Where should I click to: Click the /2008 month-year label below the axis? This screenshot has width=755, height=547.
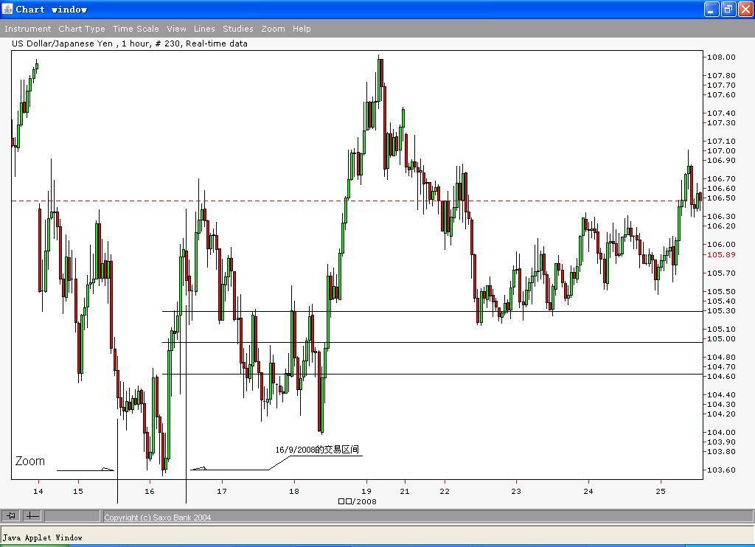coord(358,501)
